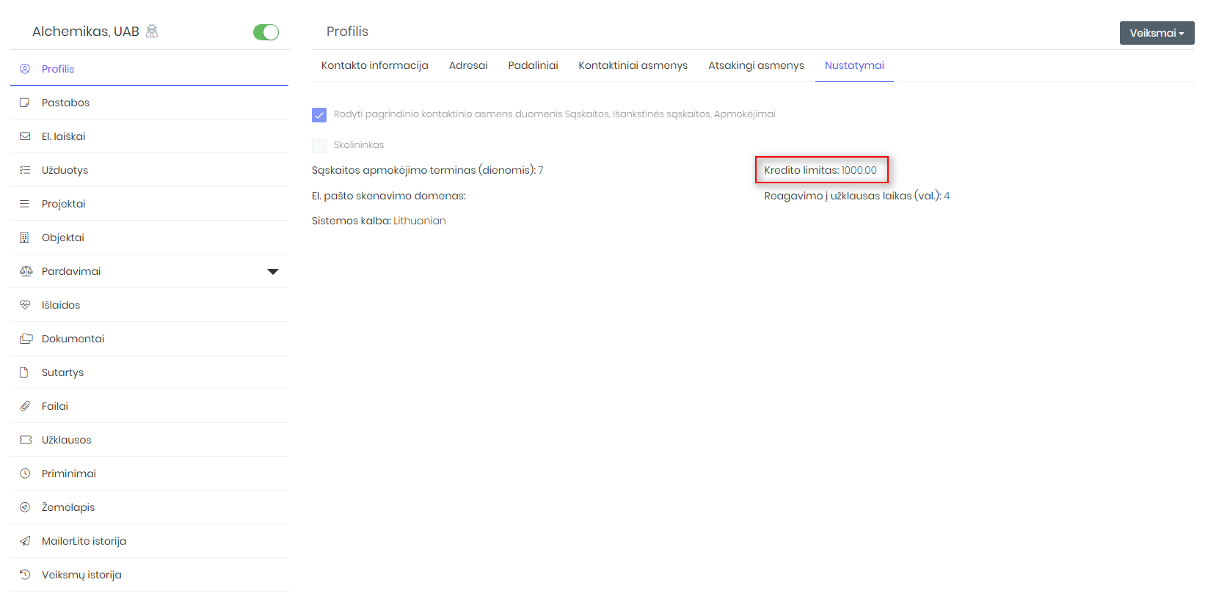Open Pastabos notes icon

pos(25,103)
